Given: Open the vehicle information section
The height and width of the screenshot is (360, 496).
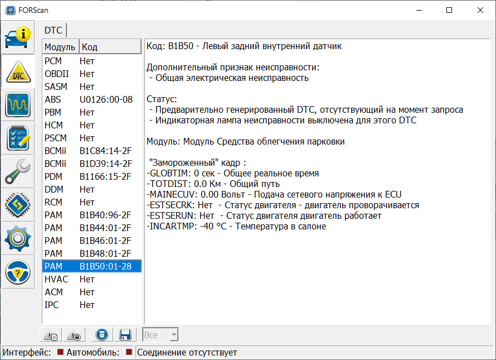Looking at the screenshot, I should pos(18,38).
